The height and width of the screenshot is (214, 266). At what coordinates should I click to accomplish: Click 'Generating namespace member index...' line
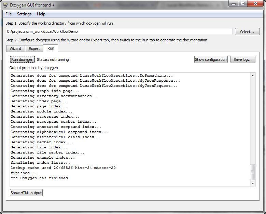click(53, 122)
